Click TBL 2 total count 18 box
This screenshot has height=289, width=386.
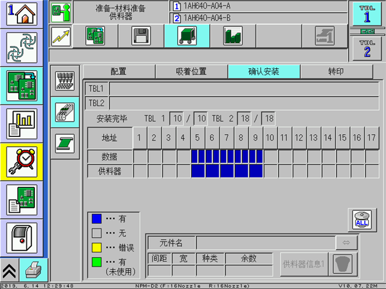click(269, 118)
